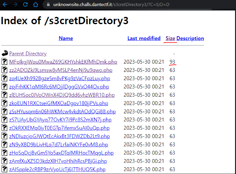
Task: Click unknown-file icon beside zOkRXXEMq0 file
Action: click(x=4, y=128)
